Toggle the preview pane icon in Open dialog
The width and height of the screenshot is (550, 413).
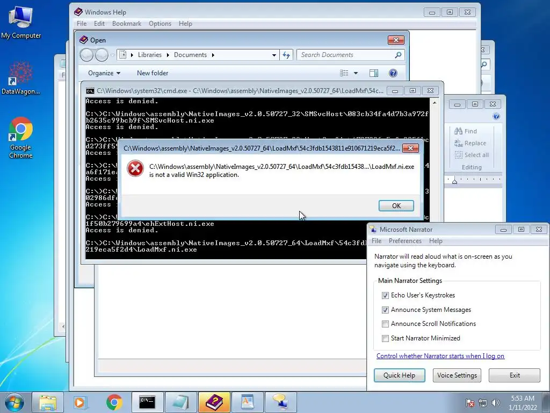coord(374,73)
